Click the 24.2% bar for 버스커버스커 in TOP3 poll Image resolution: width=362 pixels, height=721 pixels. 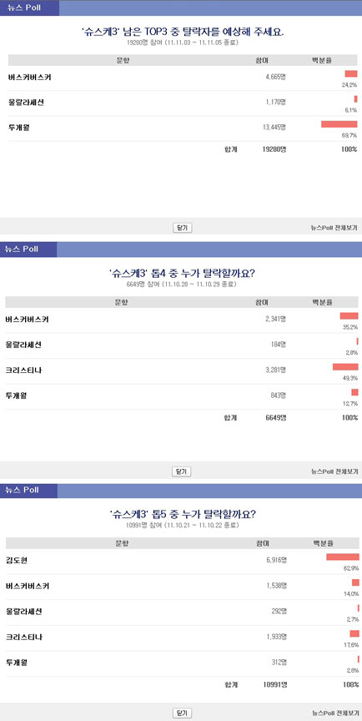(x=351, y=73)
